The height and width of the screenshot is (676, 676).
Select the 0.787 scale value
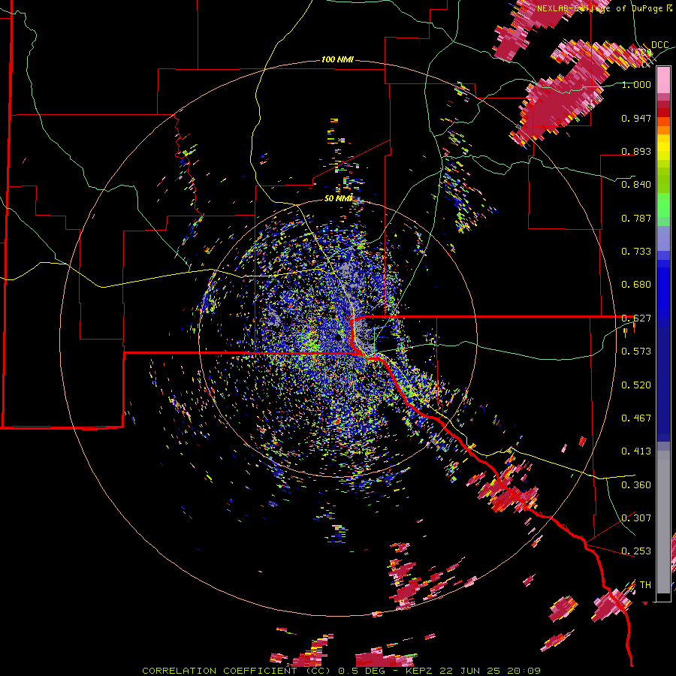coord(636,218)
